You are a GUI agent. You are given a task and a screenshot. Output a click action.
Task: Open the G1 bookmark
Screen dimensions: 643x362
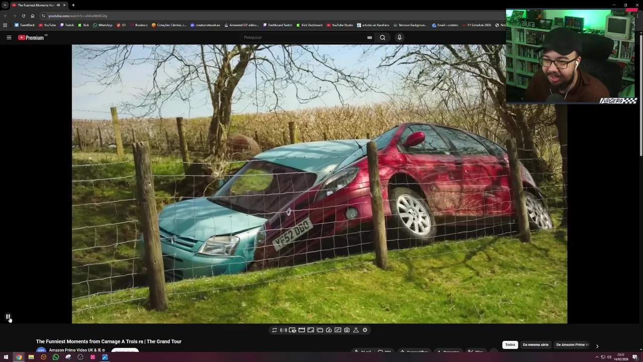pos(121,25)
